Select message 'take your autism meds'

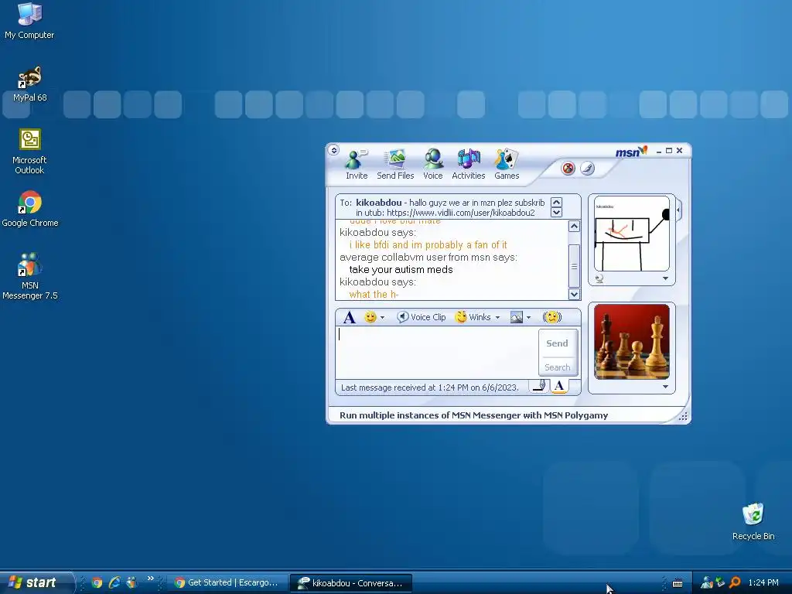point(401,270)
